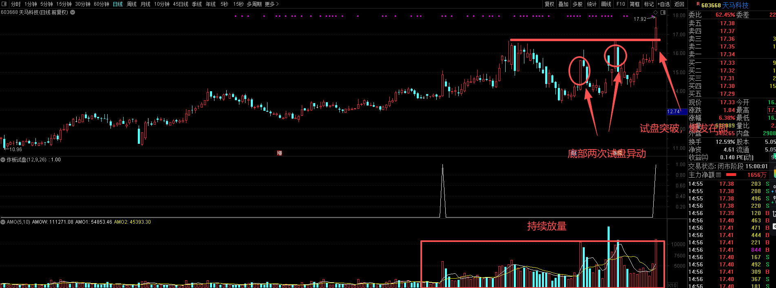Click the 多股 multi-stock button
This screenshot has height=288, width=776.
click(577, 4)
